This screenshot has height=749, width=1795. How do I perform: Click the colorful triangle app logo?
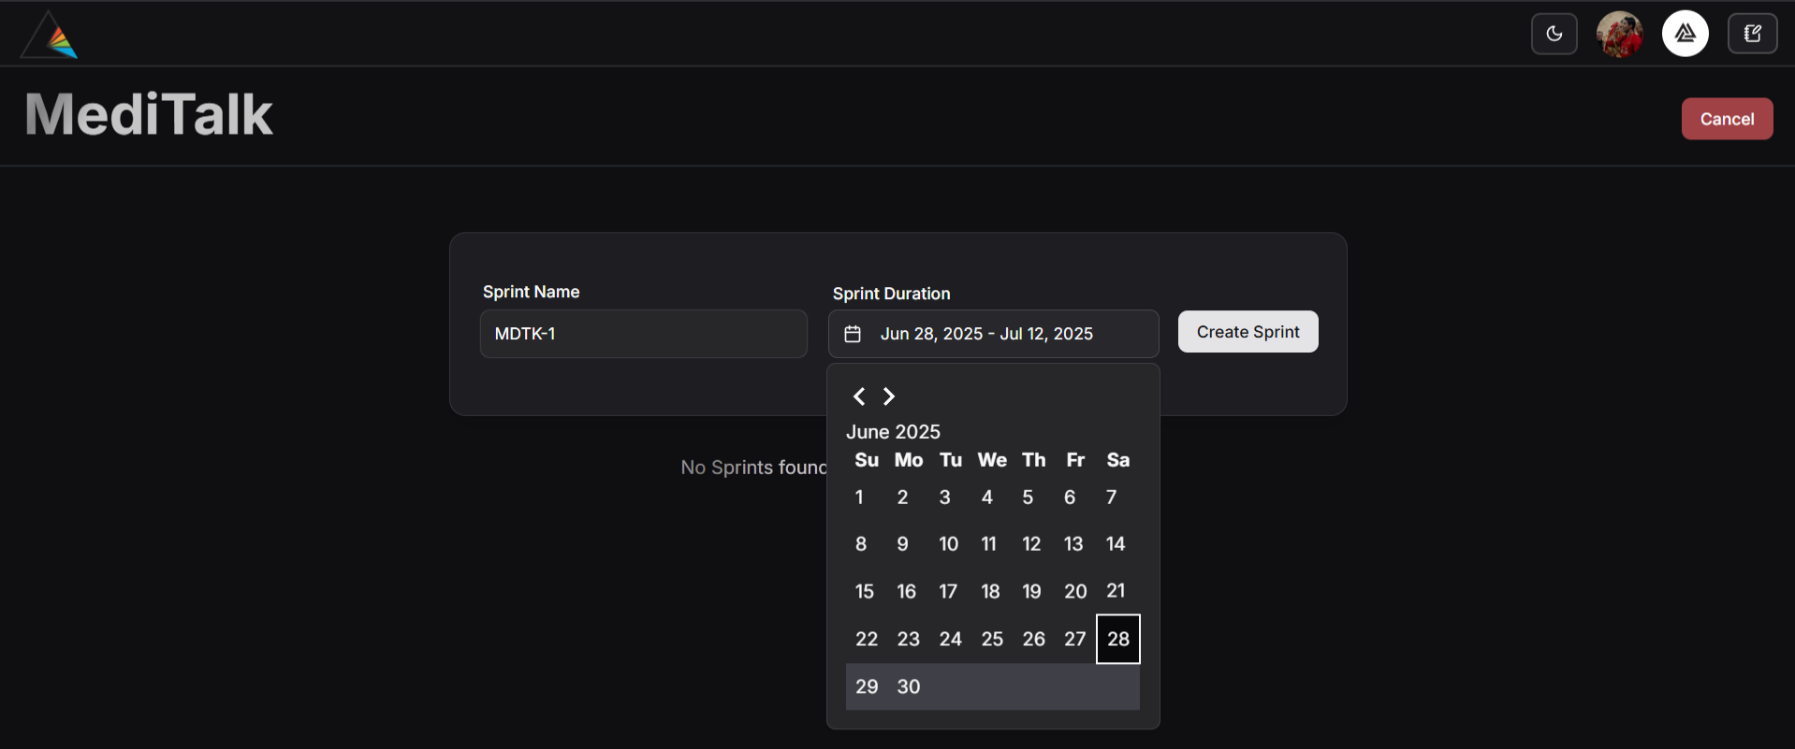[50, 36]
